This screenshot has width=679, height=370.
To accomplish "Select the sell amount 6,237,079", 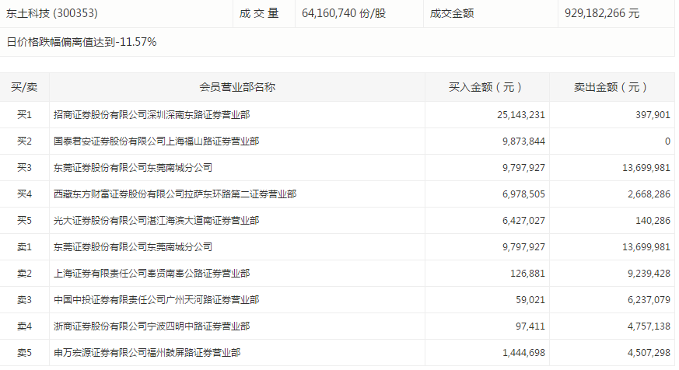I will point(649,299).
